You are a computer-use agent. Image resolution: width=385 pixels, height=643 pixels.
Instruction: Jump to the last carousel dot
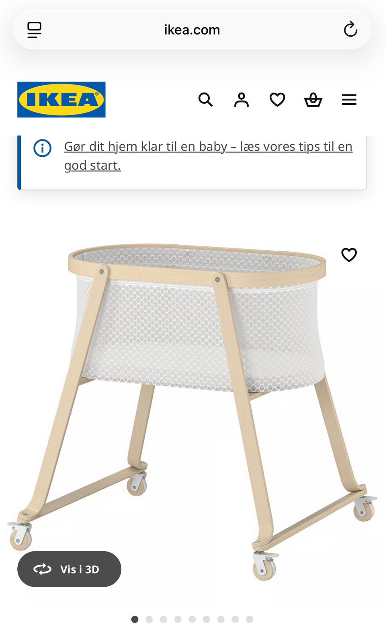coord(250,619)
